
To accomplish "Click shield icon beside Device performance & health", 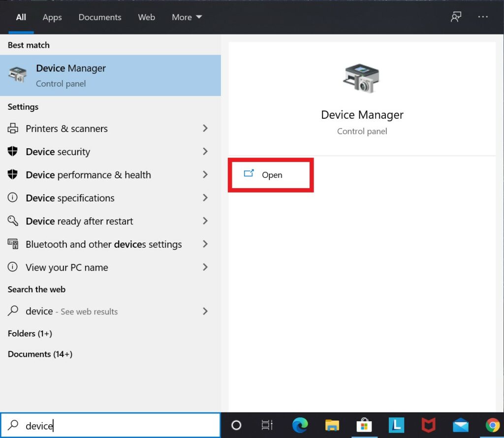I will [x=12, y=174].
